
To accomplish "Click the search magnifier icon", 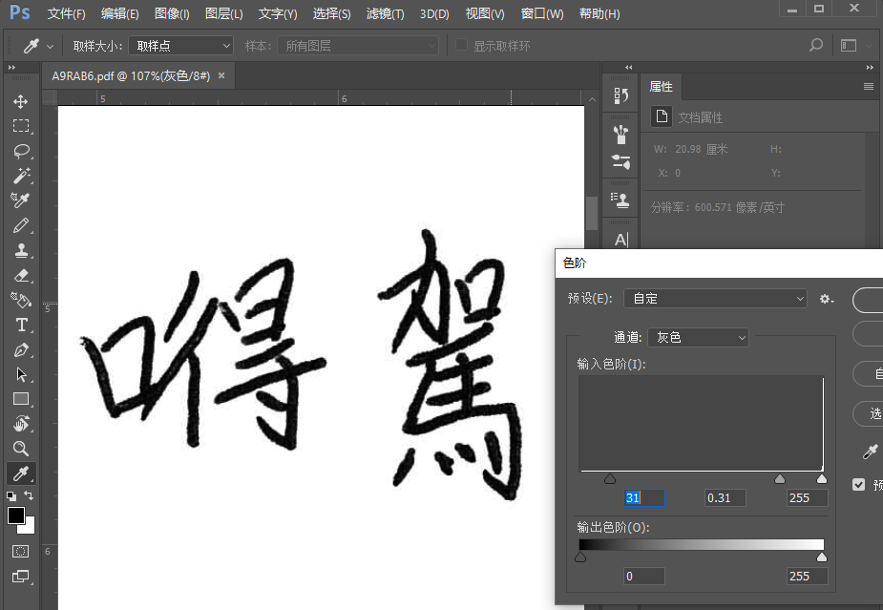I will (x=815, y=45).
